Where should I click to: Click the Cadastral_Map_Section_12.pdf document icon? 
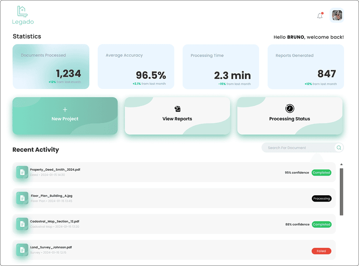coord(22,224)
